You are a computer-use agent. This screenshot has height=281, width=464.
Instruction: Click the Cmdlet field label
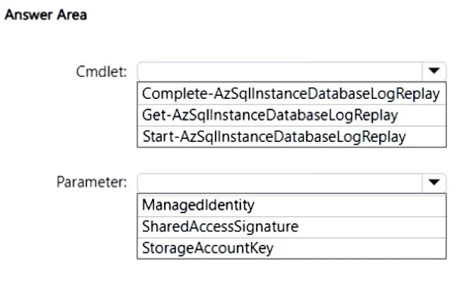(x=102, y=71)
